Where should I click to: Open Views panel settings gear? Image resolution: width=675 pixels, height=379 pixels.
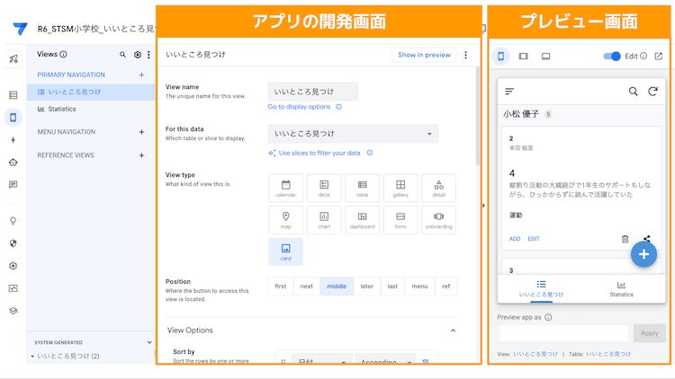(x=138, y=55)
